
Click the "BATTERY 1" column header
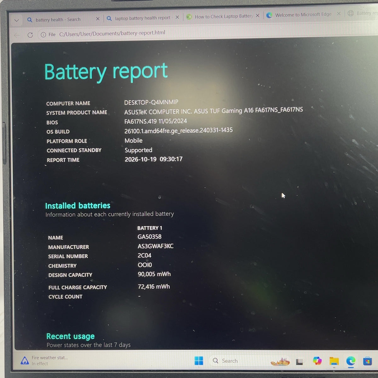(150, 228)
